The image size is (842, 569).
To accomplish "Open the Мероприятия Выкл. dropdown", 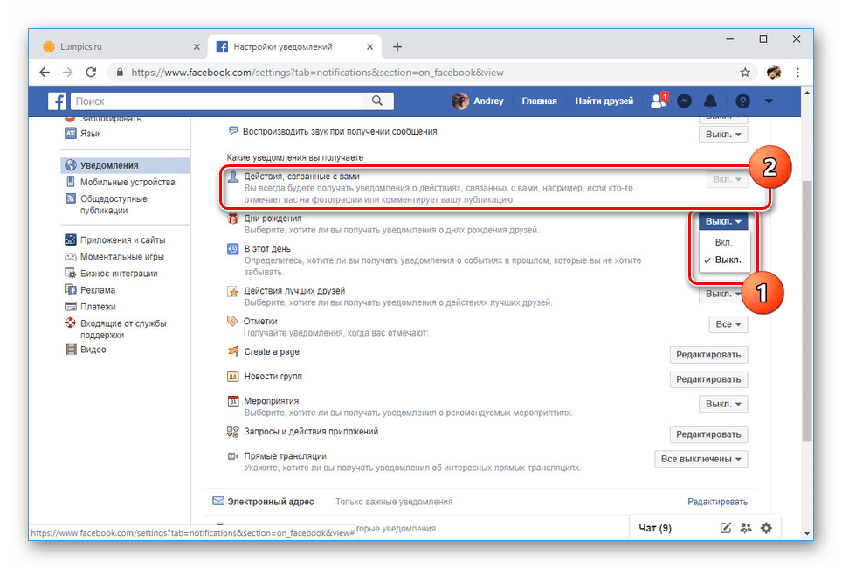I will click(723, 404).
